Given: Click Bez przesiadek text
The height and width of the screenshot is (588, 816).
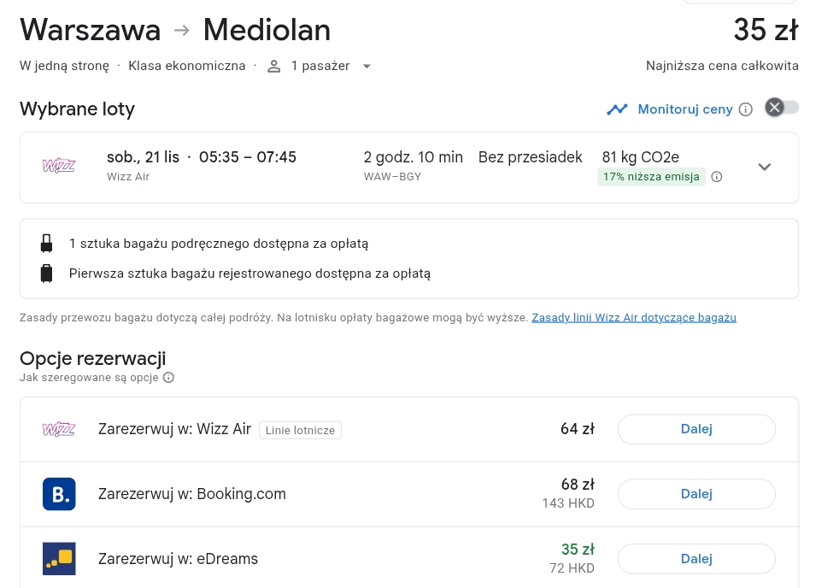Looking at the screenshot, I should click(531, 157).
